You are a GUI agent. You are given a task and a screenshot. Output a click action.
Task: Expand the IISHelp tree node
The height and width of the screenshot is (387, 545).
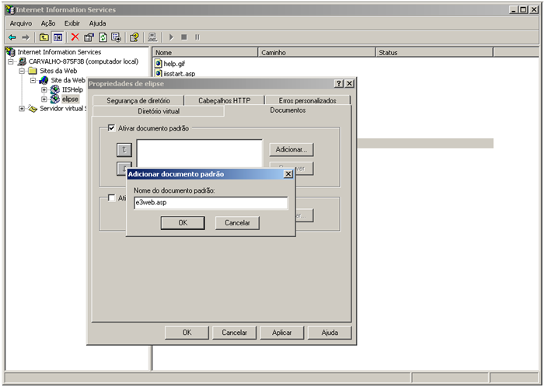(x=44, y=89)
